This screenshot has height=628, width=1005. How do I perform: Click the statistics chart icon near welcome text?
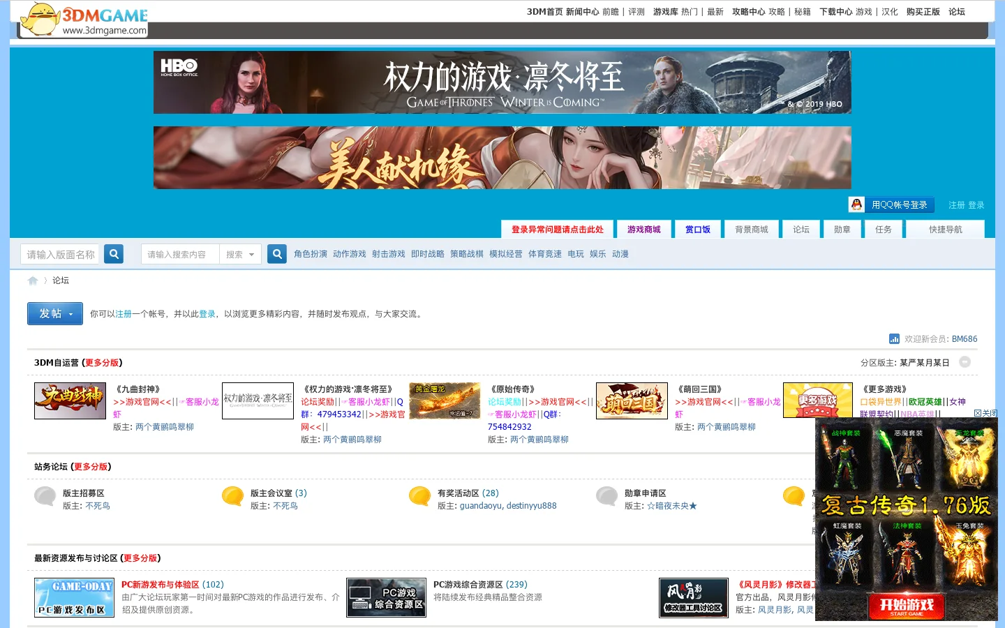pyautogui.click(x=894, y=339)
